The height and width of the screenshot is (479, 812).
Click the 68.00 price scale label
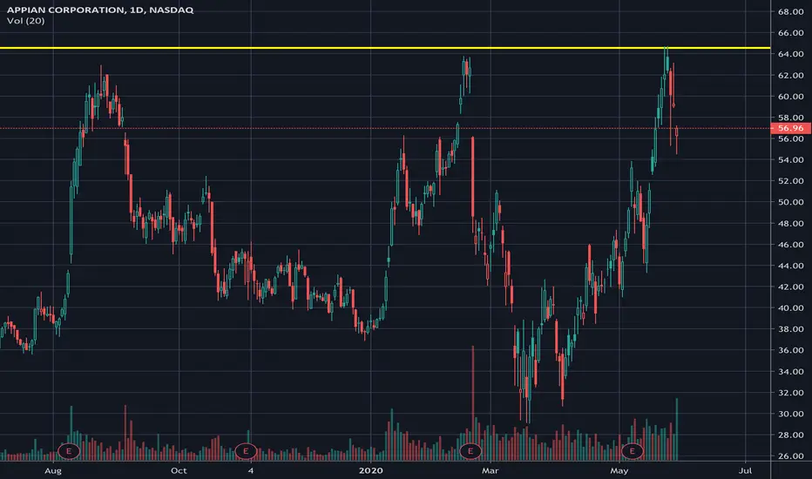tap(791, 12)
